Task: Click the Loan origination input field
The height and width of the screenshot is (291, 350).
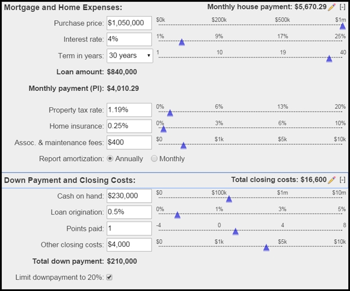Action: [129, 212]
